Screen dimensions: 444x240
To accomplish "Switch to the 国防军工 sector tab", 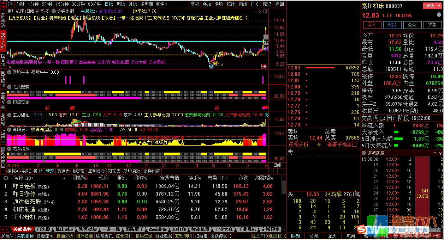I will tap(134, 229).
